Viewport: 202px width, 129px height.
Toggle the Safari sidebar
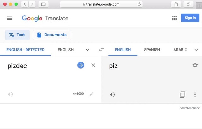pos(43,4)
